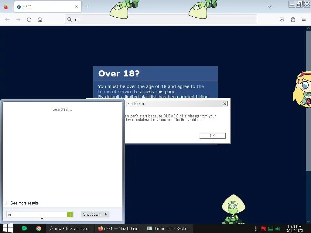Expand the Shut down options arrow

[106, 214]
